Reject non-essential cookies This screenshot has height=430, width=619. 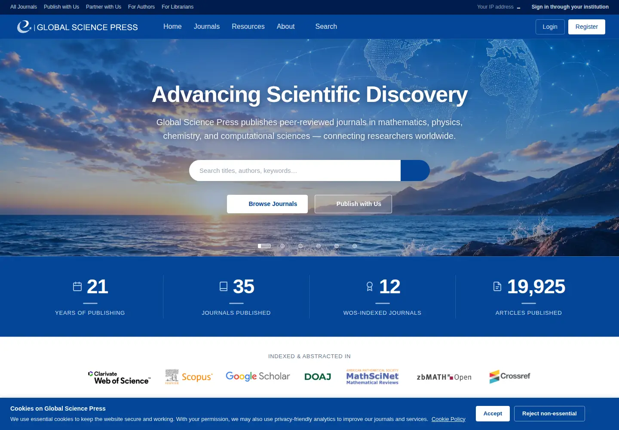[549, 414]
